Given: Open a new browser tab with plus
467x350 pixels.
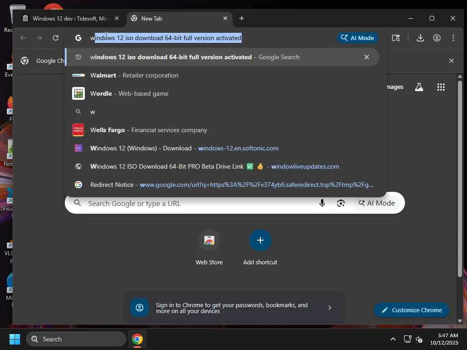Looking at the screenshot, I should [242, 18].
